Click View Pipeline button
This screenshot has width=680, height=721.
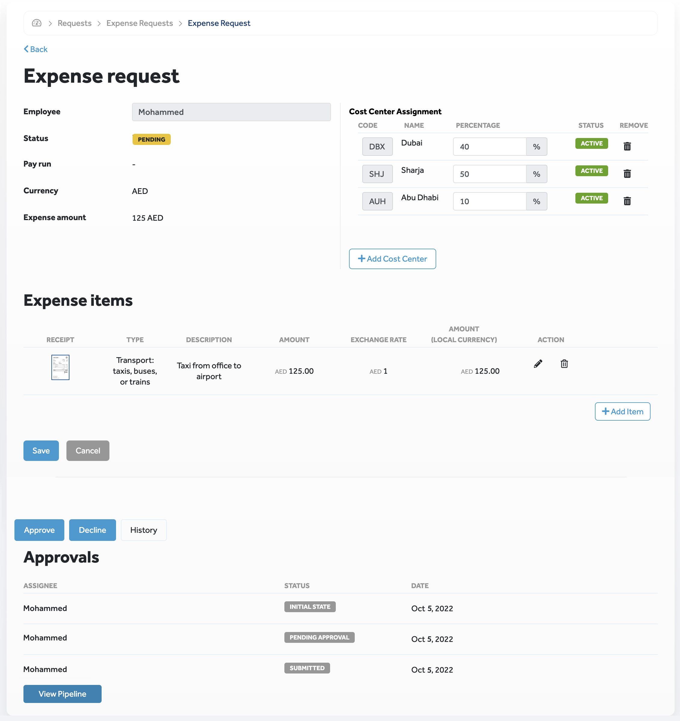[63, 694]
